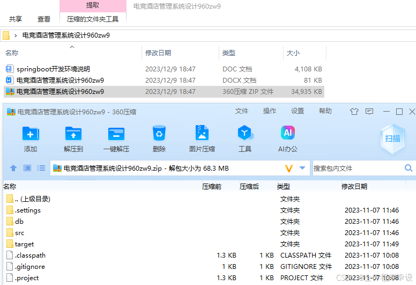Click the .classpath file icon
The height and width of the screenshot is (285, 416).
coord(10,255)
